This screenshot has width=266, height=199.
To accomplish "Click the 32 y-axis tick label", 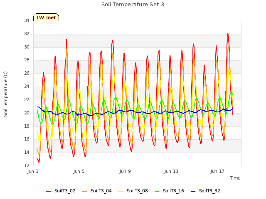I will (27, 34).
